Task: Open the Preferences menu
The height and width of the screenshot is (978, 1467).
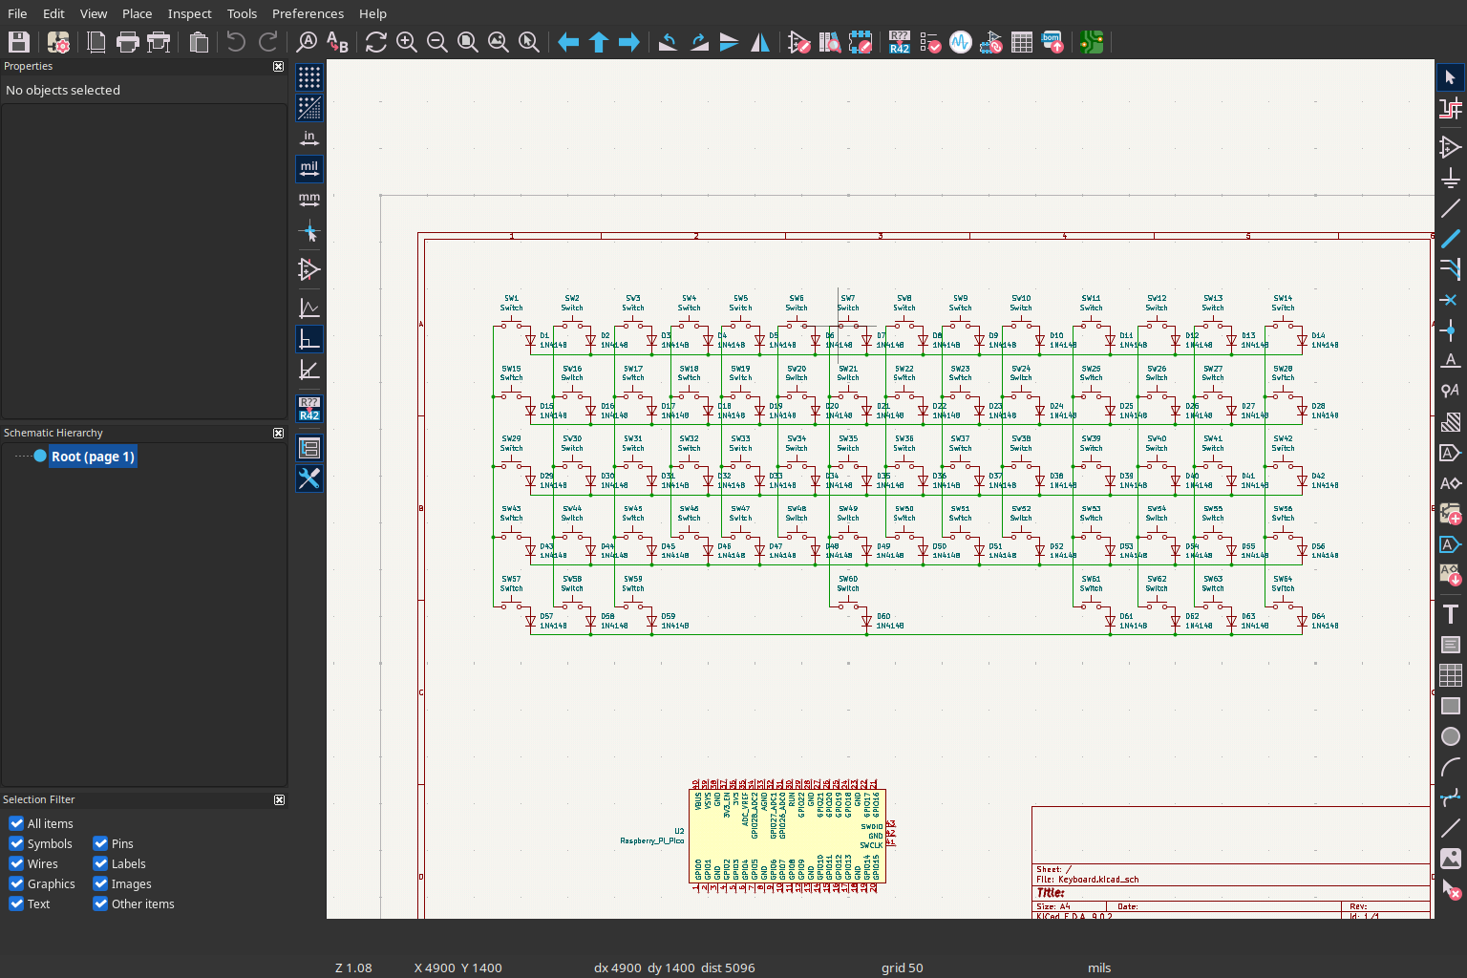Action: coord(308,13)
